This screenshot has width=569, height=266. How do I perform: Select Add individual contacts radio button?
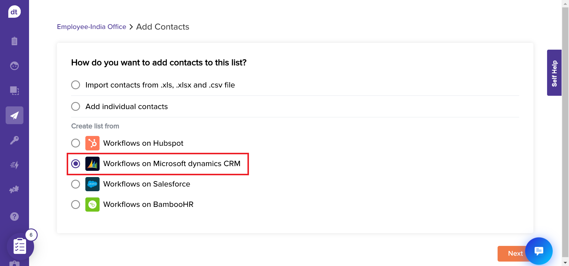76,106
